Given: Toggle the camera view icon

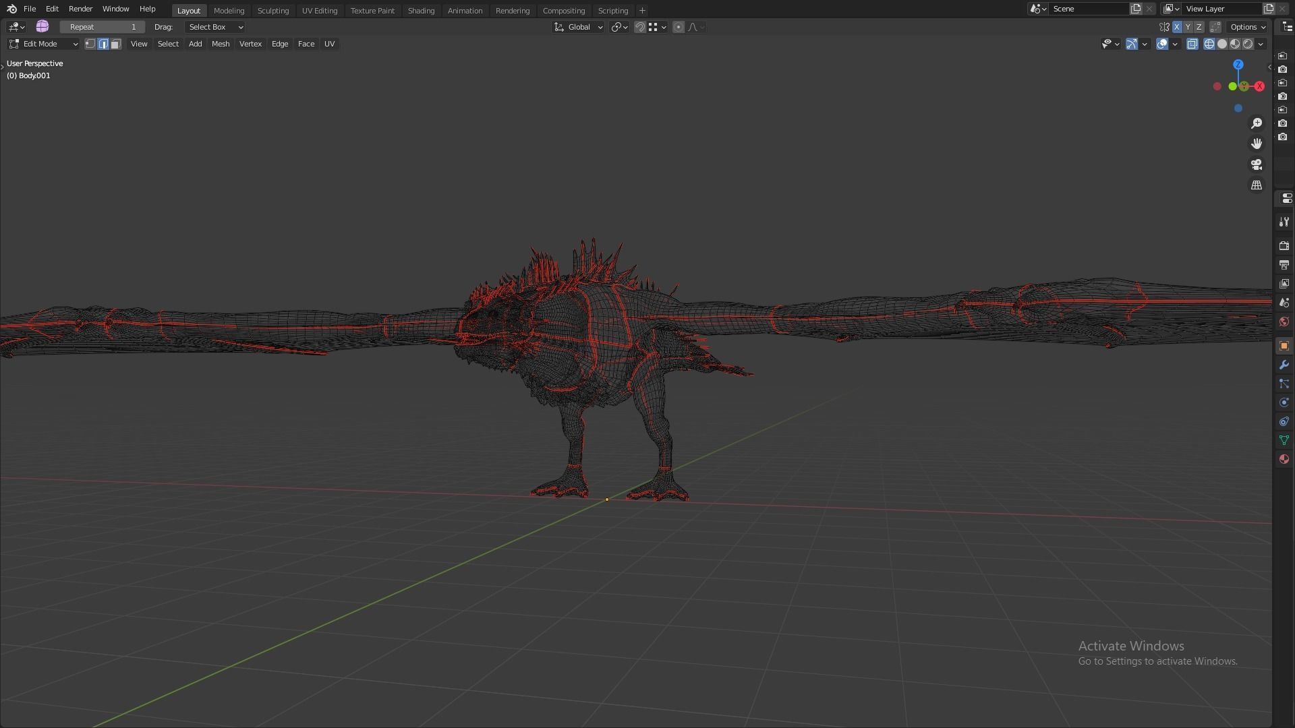Looking at the screenshot, I should click(1257, 164).
